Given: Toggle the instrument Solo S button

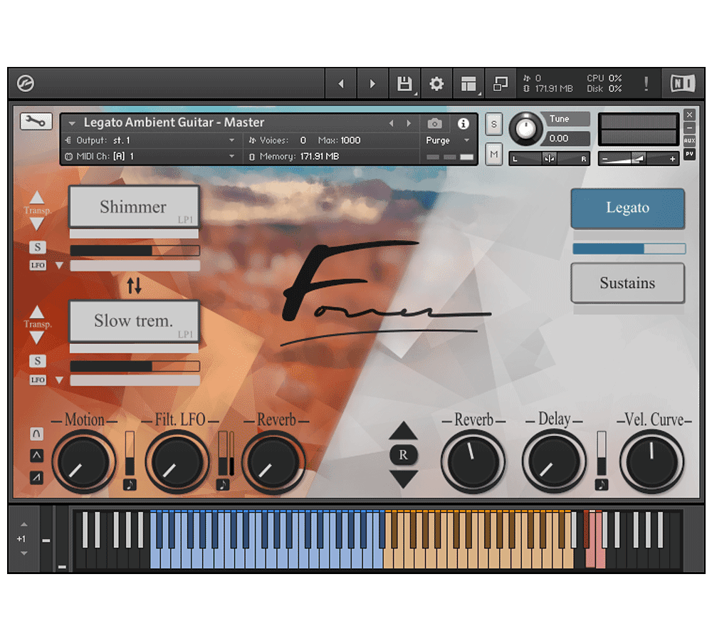Looking at the screenshot, I should [x=494, y=124].
